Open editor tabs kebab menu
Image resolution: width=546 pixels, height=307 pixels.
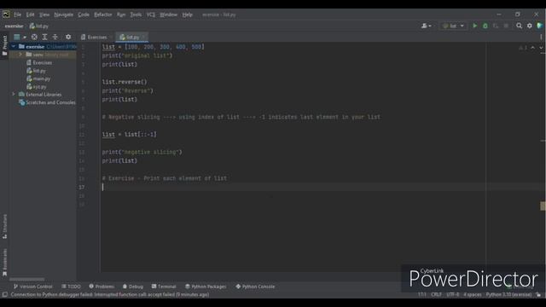click(541, 37)
